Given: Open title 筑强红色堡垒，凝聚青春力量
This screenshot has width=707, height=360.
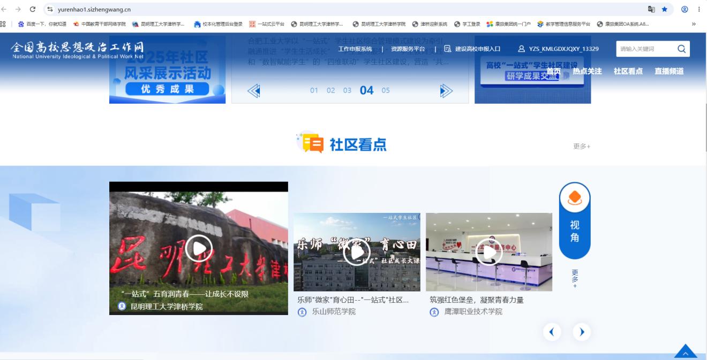Looking at the screenshot, I should tap(477, 300).
